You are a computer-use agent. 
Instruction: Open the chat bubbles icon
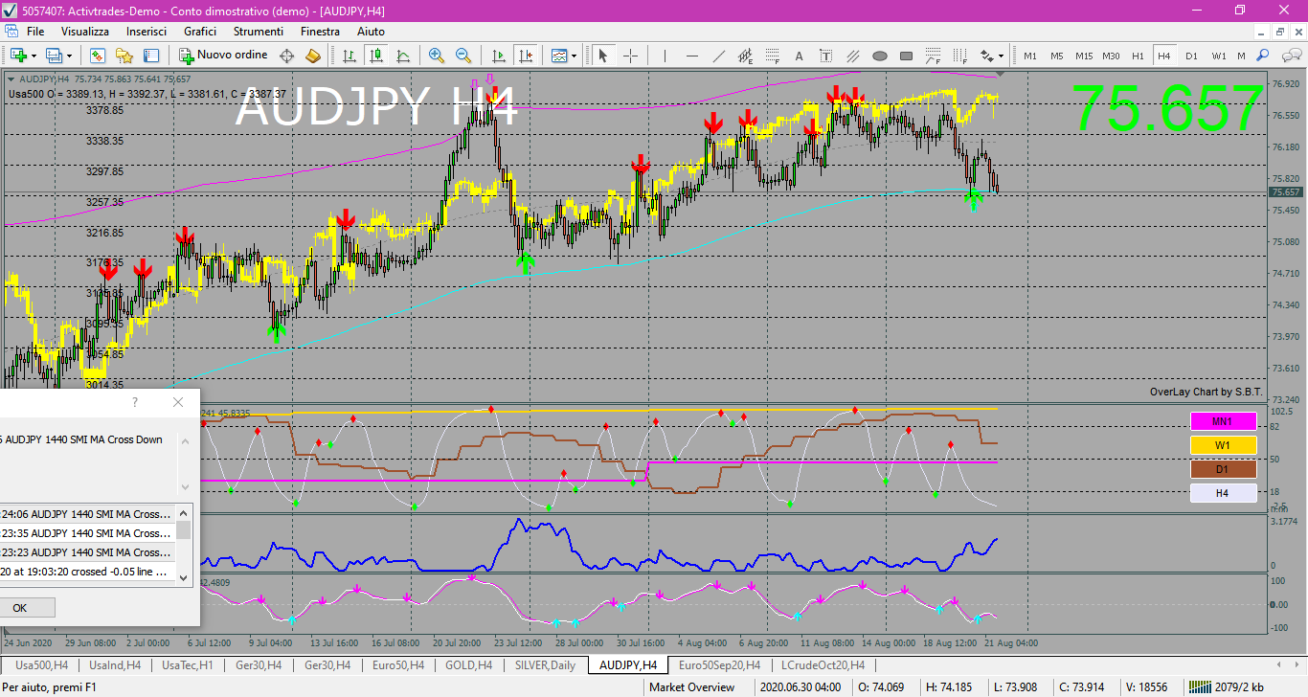pyautogui.click(x=1291, y=56)
